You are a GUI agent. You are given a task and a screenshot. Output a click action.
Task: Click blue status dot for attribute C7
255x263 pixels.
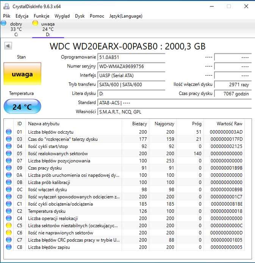tap(9, 240)
